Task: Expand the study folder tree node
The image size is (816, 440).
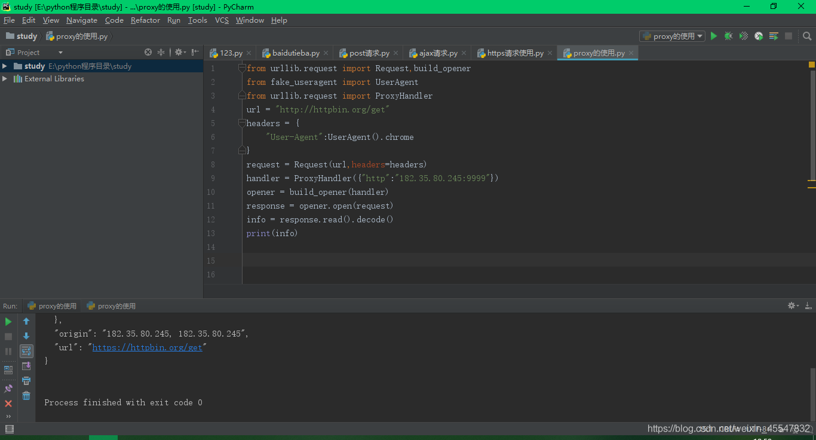Action: 5,66
